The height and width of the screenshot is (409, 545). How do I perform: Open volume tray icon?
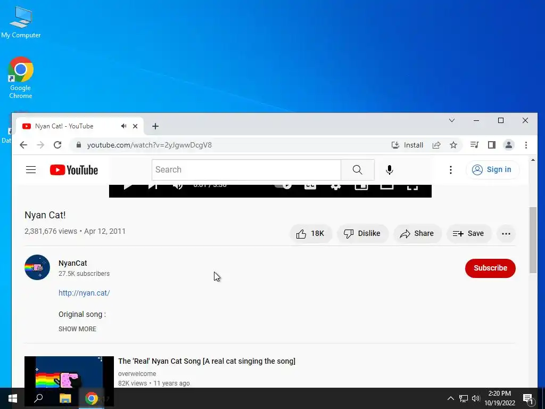coord(476,398)
